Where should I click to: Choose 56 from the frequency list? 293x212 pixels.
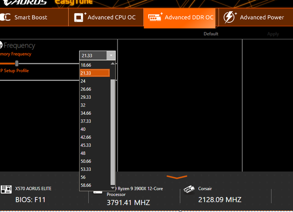[x=95, y=177]
